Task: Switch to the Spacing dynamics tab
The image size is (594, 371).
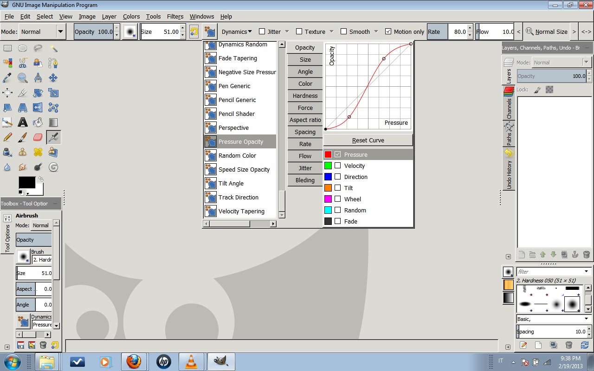Action: (305, 132)
